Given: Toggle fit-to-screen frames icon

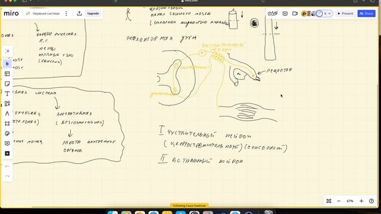Looking at the screenshot, I should [329, 201].
